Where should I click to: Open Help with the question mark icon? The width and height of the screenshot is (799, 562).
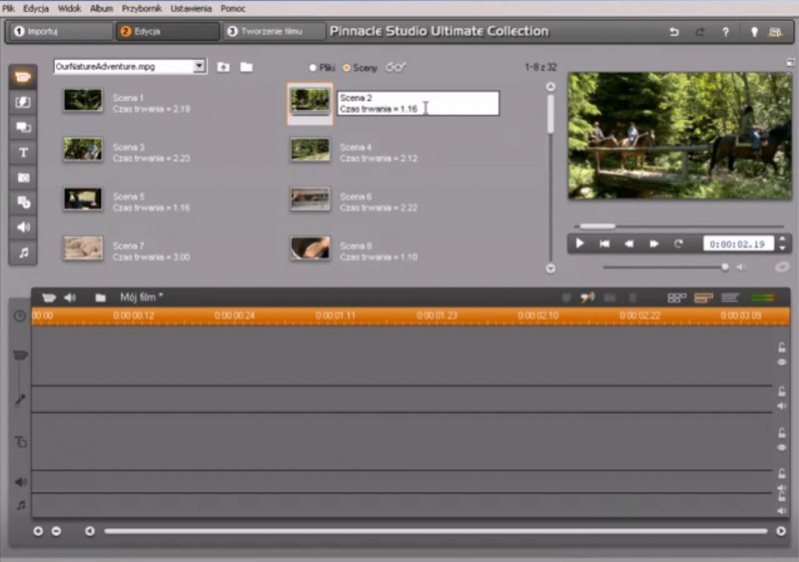point(725,32)
